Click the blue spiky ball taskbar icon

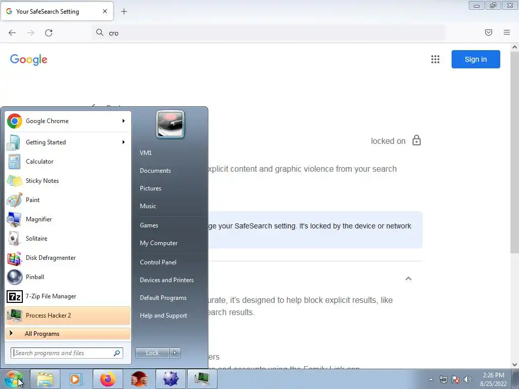pyautogui.click(x=170, y=379)
